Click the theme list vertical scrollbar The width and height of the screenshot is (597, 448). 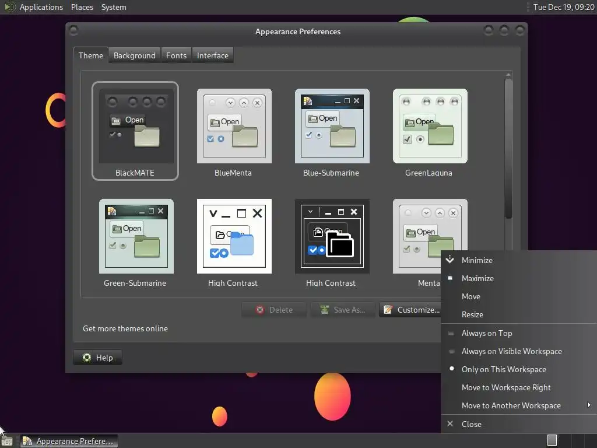[508, 149]
